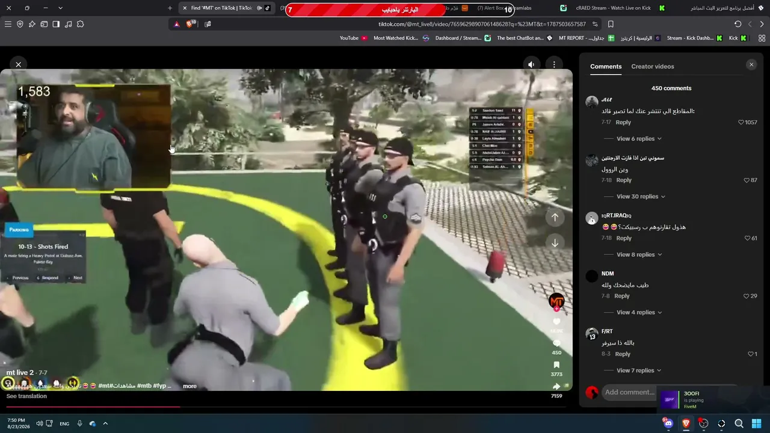The height and width of the screenshot is (433, 770).
Task: Open the #fyp hashtag in caption
Action: [159, 386]
